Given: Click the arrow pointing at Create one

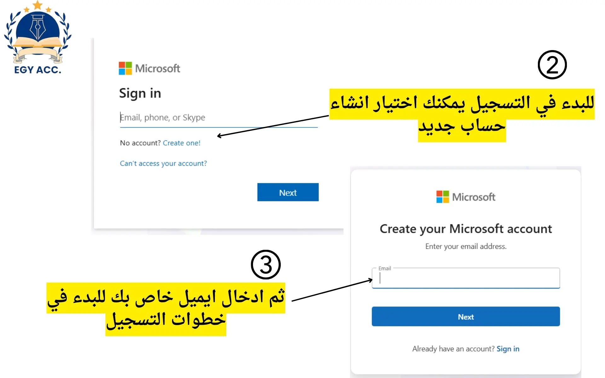Looking at the screenshot, I should point(273,126).
